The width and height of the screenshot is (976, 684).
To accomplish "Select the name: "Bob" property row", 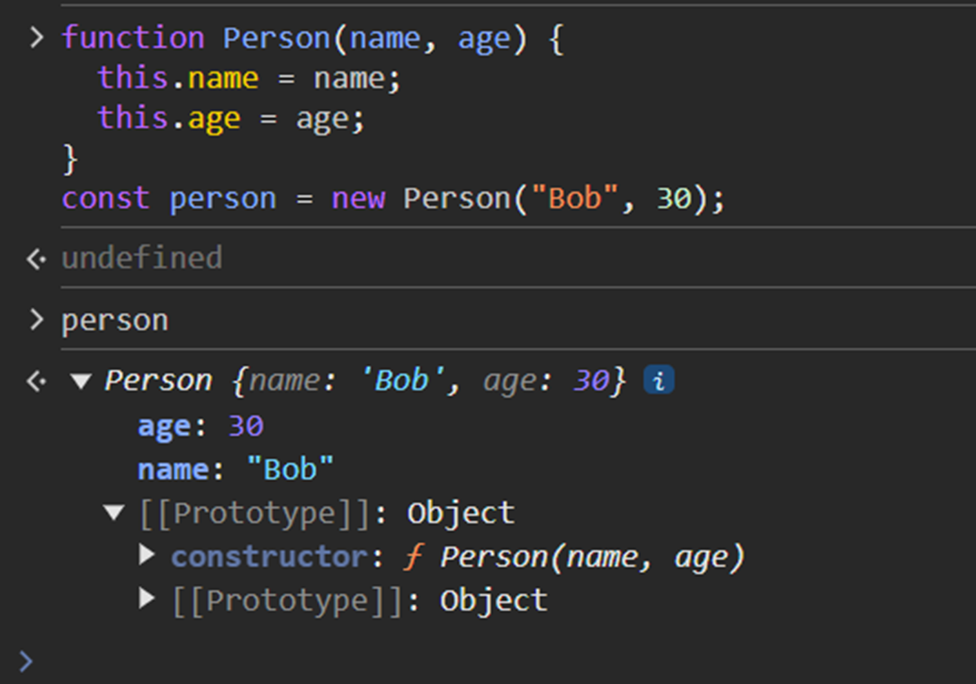I will [x=235, y=469].
